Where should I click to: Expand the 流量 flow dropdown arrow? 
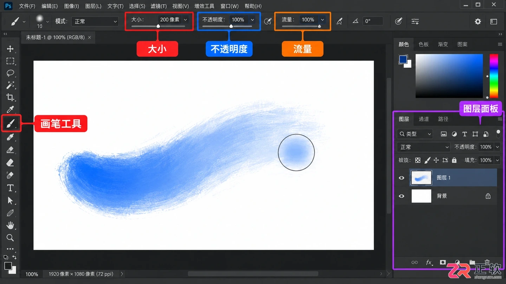tap(322, 20)
